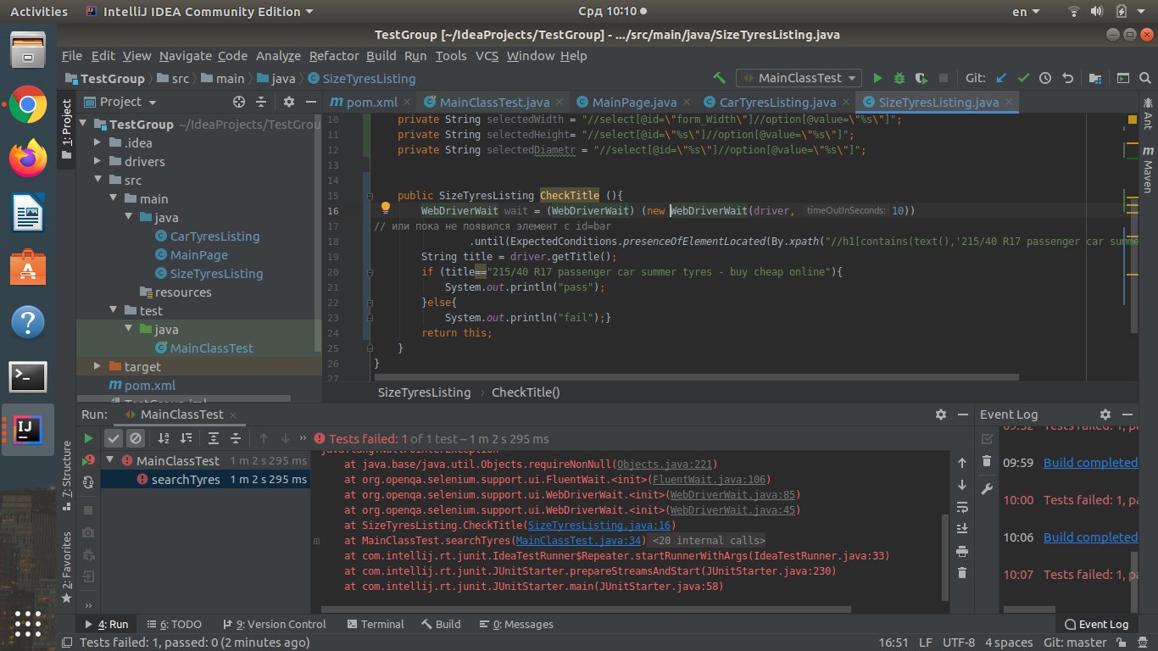Sort test results by duration
This screenshot has height=651, width=1158.
(186, 438)
